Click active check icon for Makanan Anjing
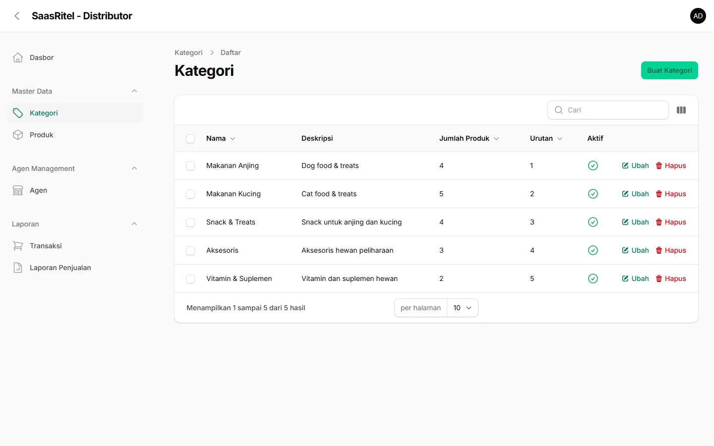714x446 pixels. (593, 166)
